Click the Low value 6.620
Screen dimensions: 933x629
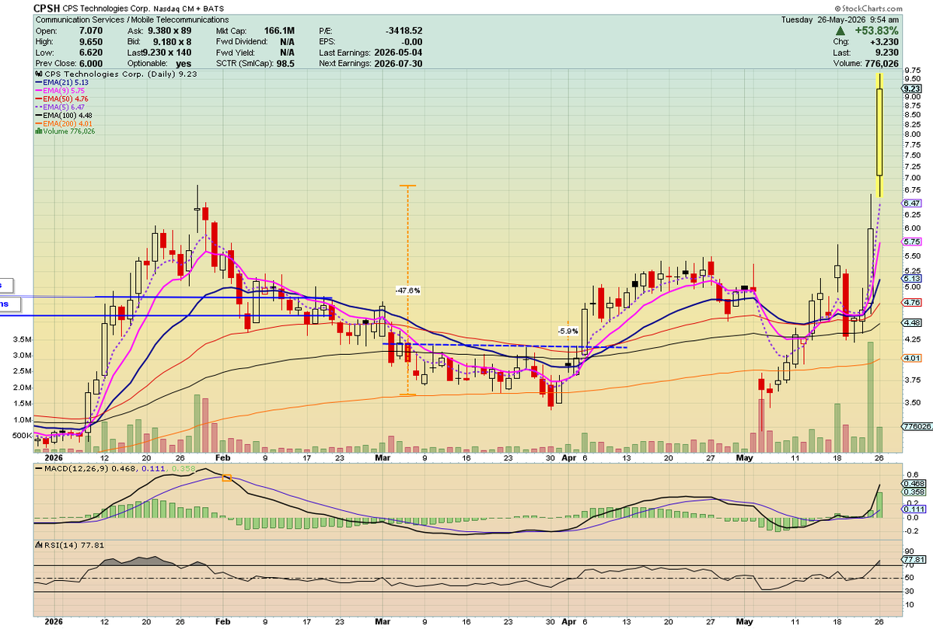[x=93, y=52]
